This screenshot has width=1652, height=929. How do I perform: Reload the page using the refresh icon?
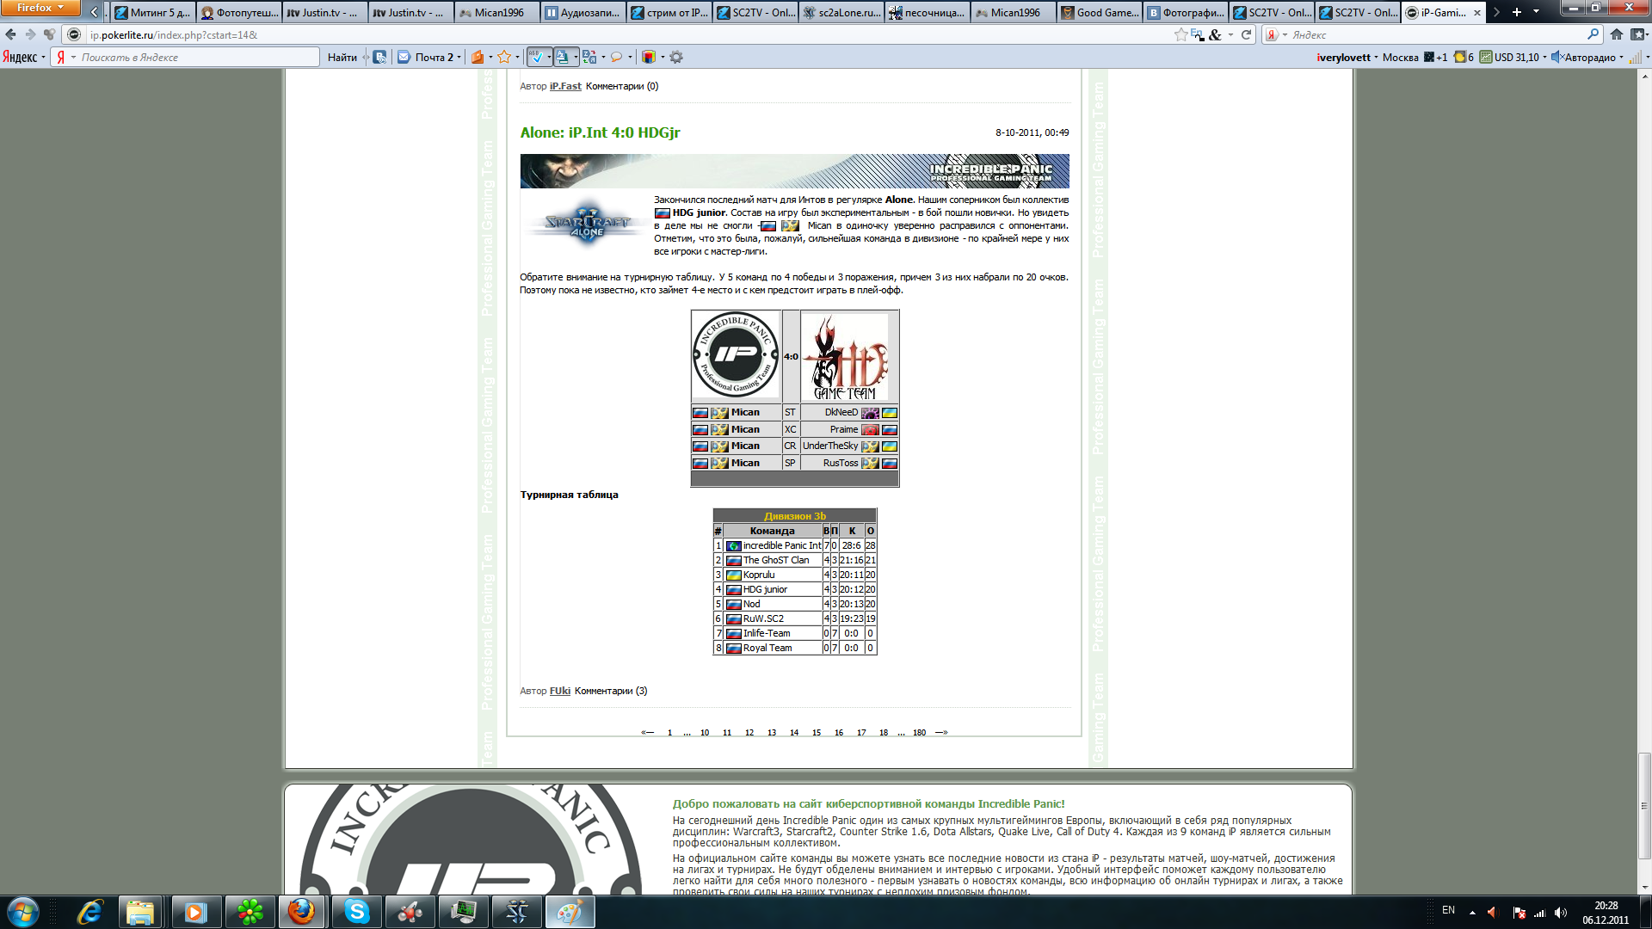pyautogui.click(x=1246, y=34)
